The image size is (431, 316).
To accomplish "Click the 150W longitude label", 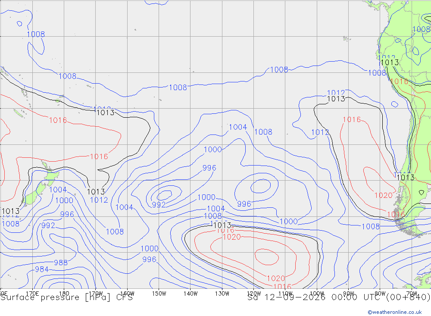I will (x=159, y=294).
